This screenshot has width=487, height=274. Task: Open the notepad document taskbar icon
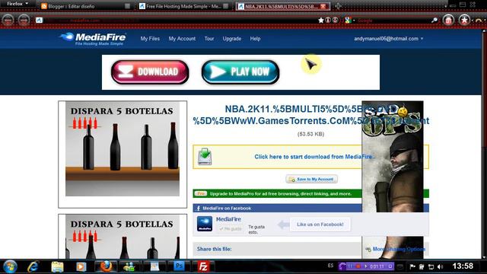tap(154, 266)
